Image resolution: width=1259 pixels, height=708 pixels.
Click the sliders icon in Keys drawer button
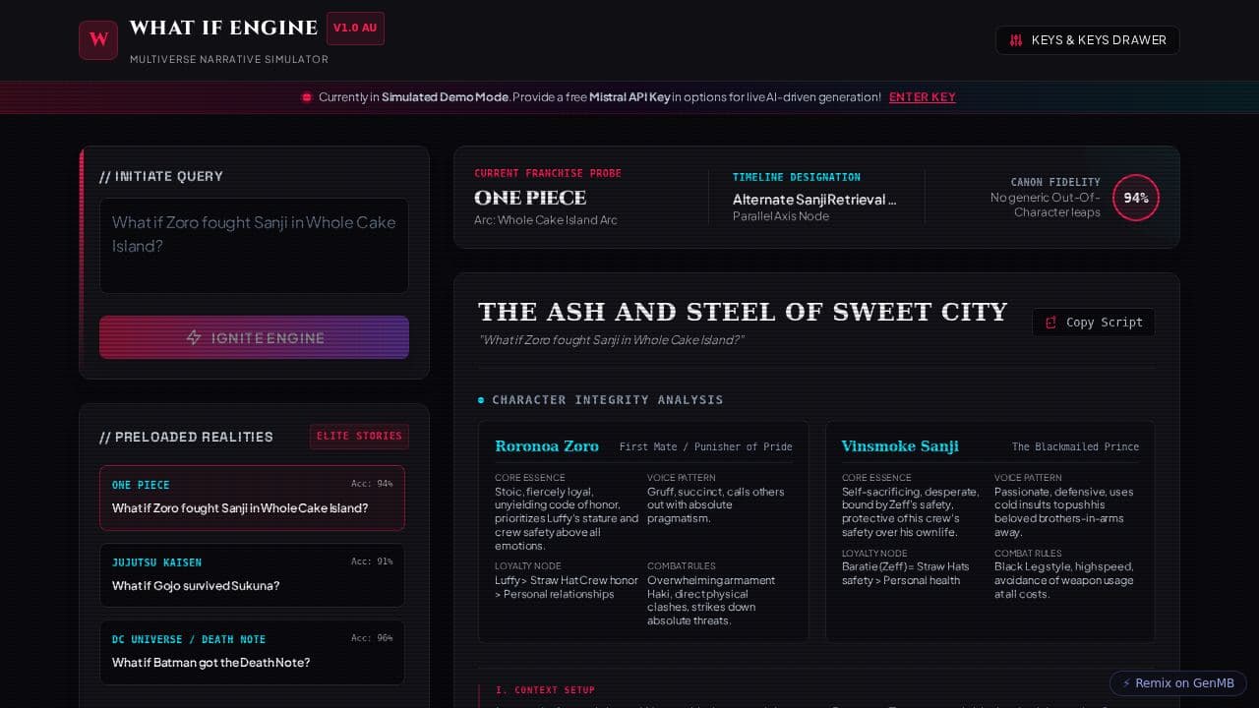click(1016, 40)
